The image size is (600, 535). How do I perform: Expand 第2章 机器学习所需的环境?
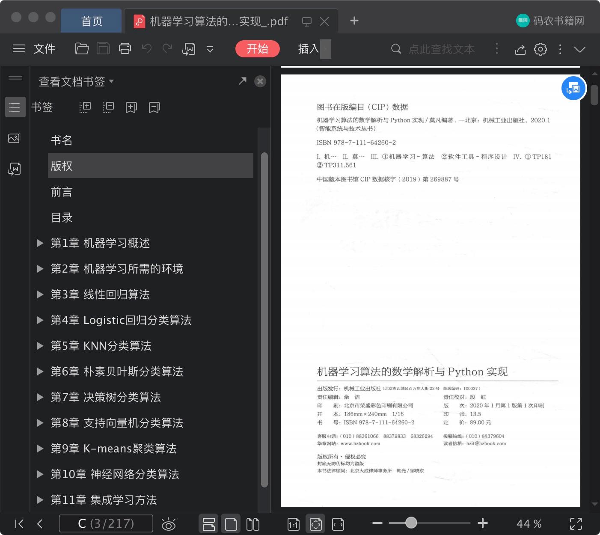click(x=40, y=269)
